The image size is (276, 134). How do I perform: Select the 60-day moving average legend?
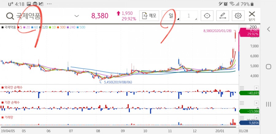click(34, 27)
